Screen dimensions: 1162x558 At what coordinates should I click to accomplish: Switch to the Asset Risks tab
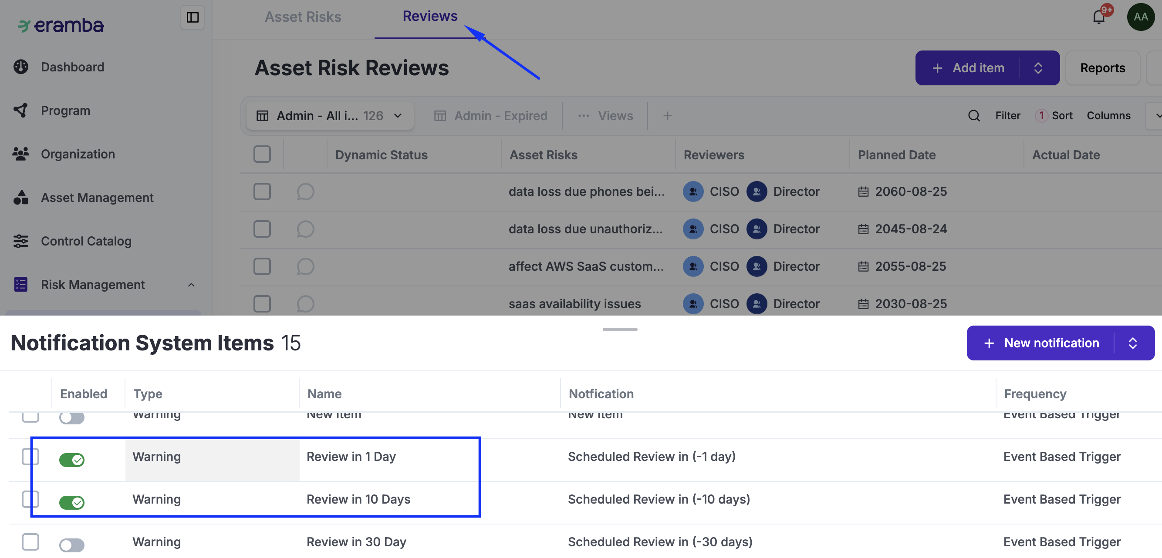pos(303,17)
